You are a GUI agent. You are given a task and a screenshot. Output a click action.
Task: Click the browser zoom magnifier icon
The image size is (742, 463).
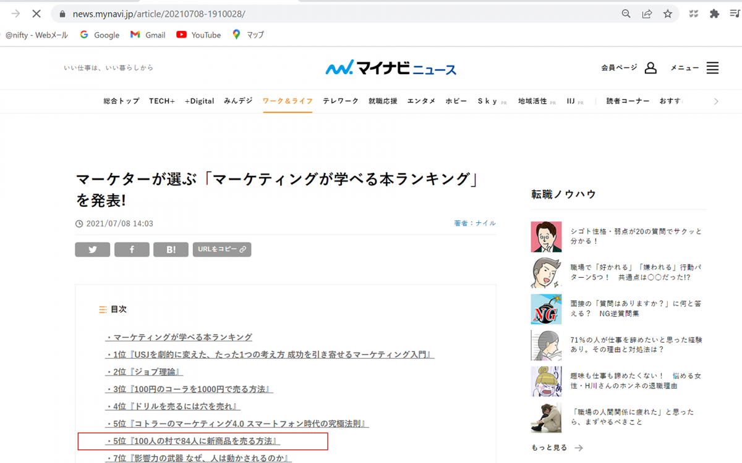click(626, 14)
